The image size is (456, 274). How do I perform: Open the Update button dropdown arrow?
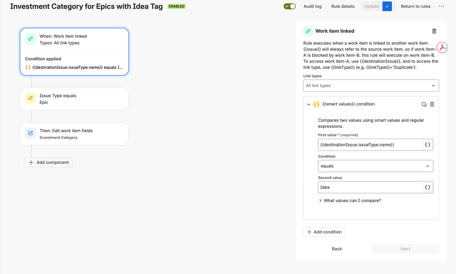(387, 6)
